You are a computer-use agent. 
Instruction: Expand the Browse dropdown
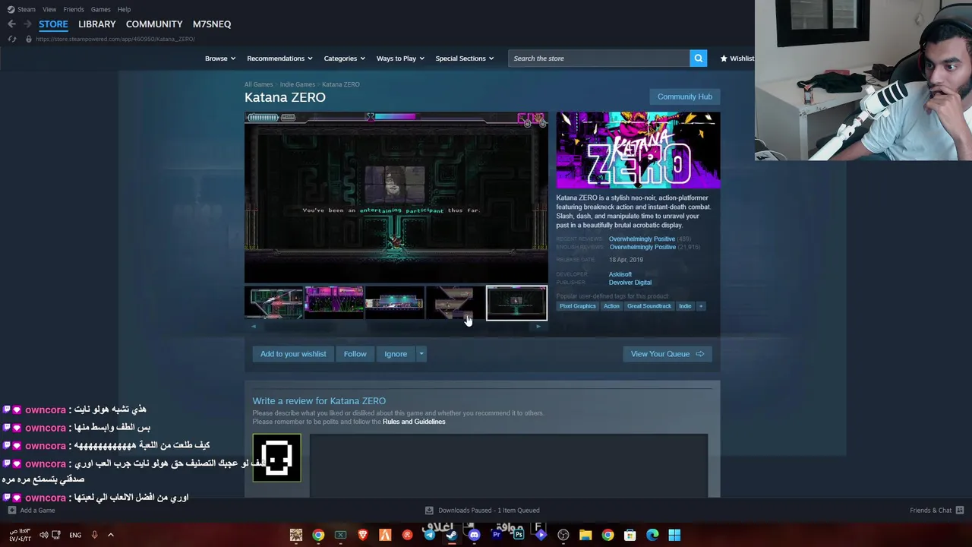(x=219, y=58)
